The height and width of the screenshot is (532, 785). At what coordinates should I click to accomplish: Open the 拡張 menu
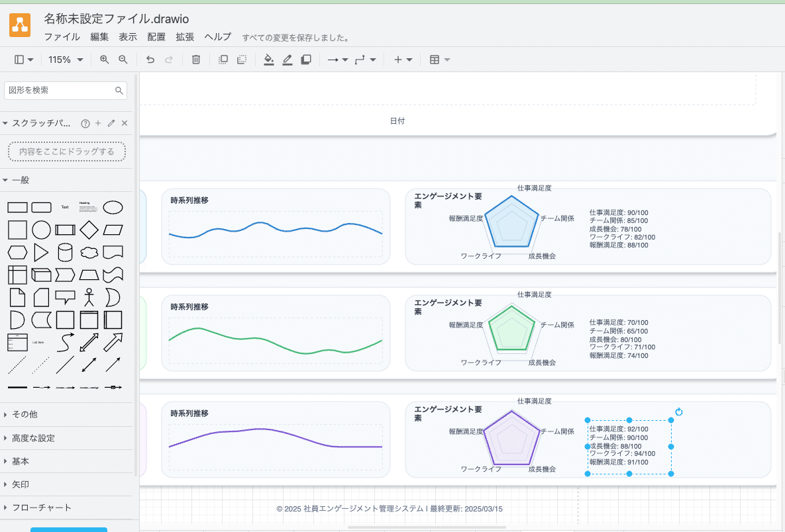185,37
